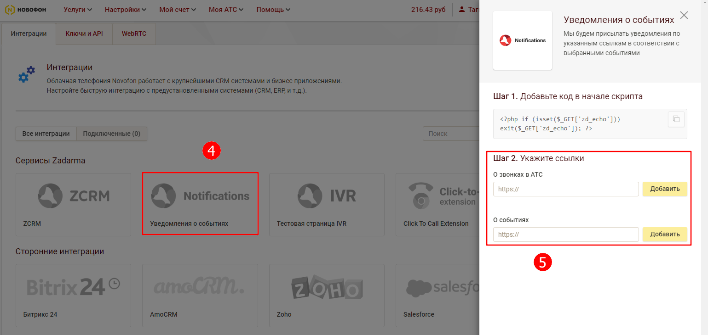The width and height of the screenshot is (708, 335).
Task: Open the Click To Call Extension card
Action: click(x=437, y=204)
